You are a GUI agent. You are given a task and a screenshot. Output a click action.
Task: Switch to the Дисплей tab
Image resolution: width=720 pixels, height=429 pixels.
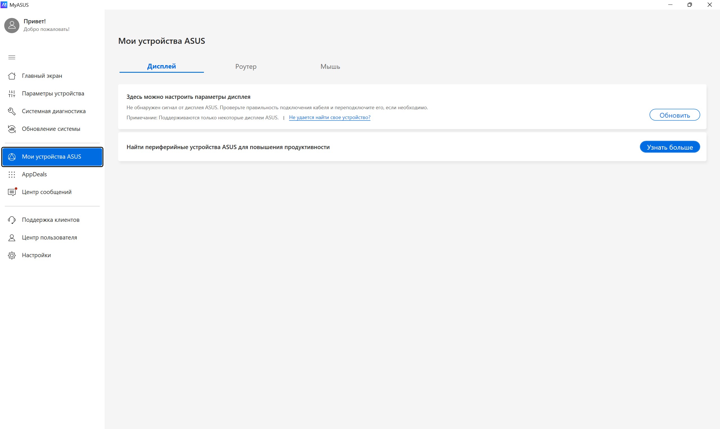point(161,66)
